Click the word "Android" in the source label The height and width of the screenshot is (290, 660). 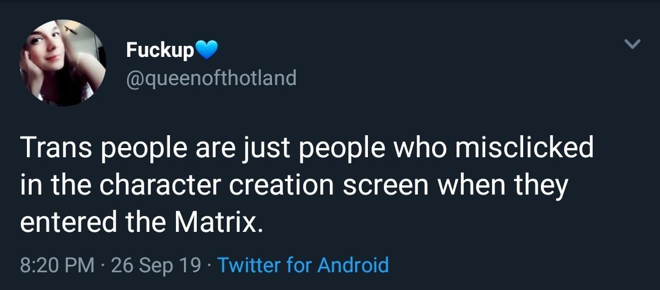[x=352, y=265]
